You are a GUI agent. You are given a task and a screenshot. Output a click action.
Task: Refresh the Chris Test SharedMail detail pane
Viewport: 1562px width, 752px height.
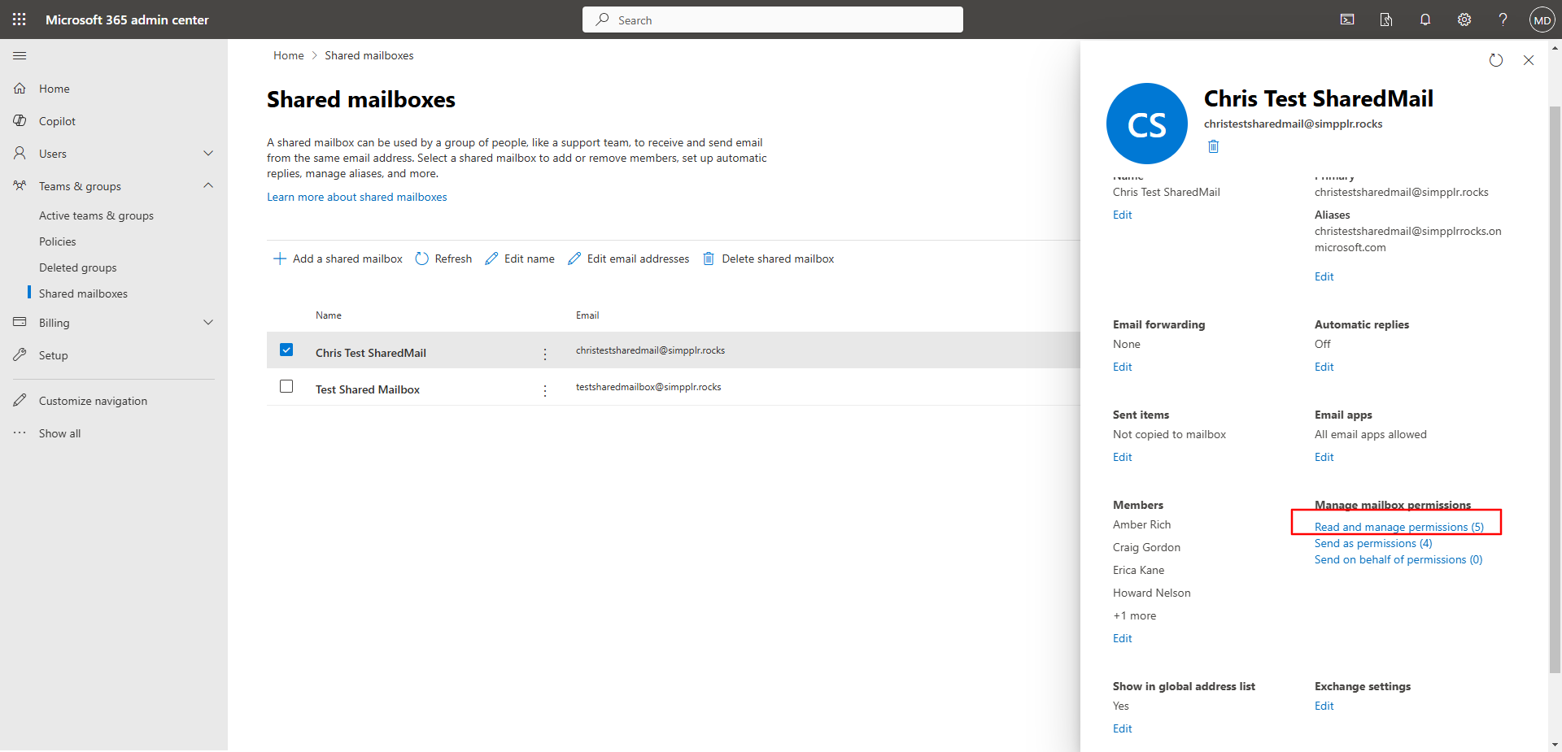[x=1495, y=60]
